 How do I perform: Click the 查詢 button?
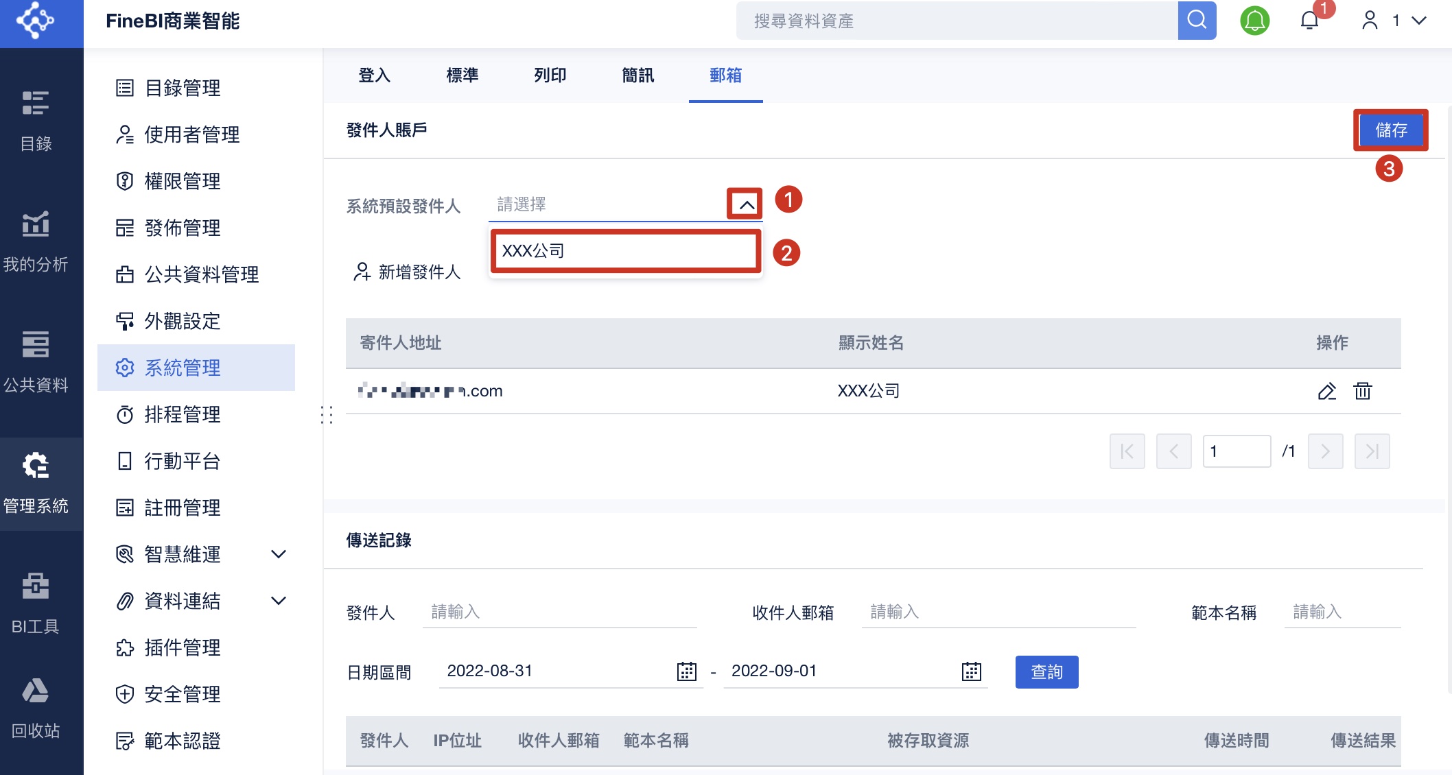coord(1046,672)
